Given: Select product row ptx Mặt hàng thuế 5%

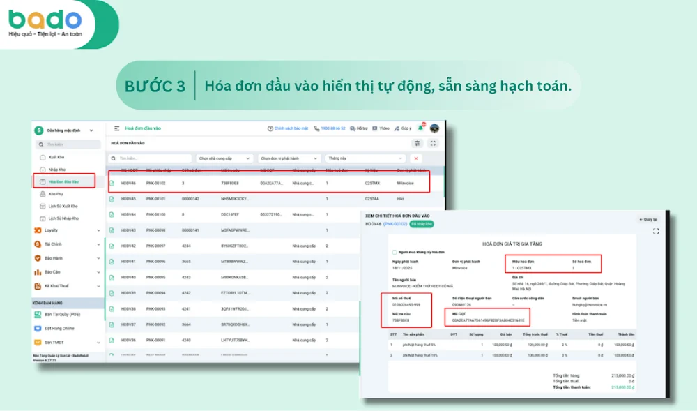Looking at the screenshot, I should [x=511, y=345].
